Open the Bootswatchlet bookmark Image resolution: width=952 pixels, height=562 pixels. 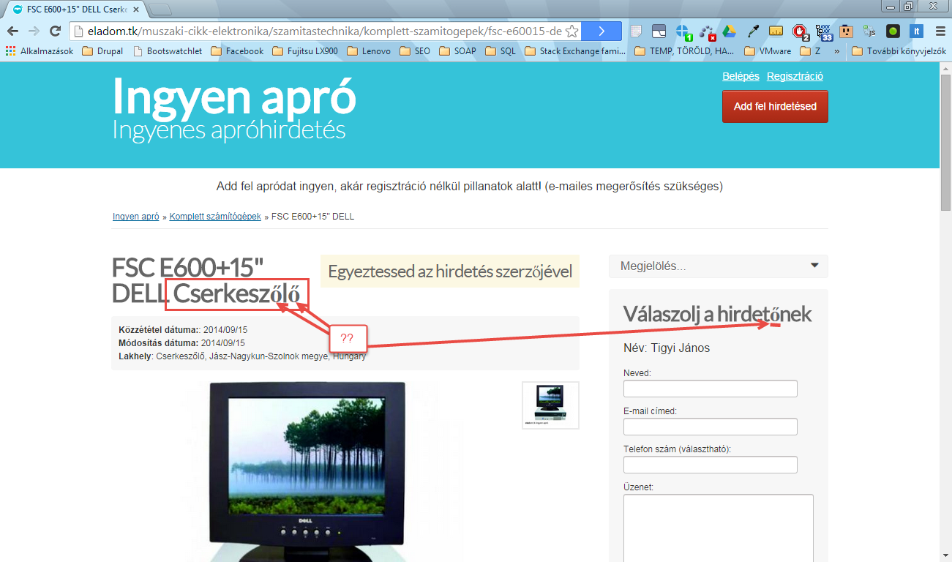coord(168,51)
